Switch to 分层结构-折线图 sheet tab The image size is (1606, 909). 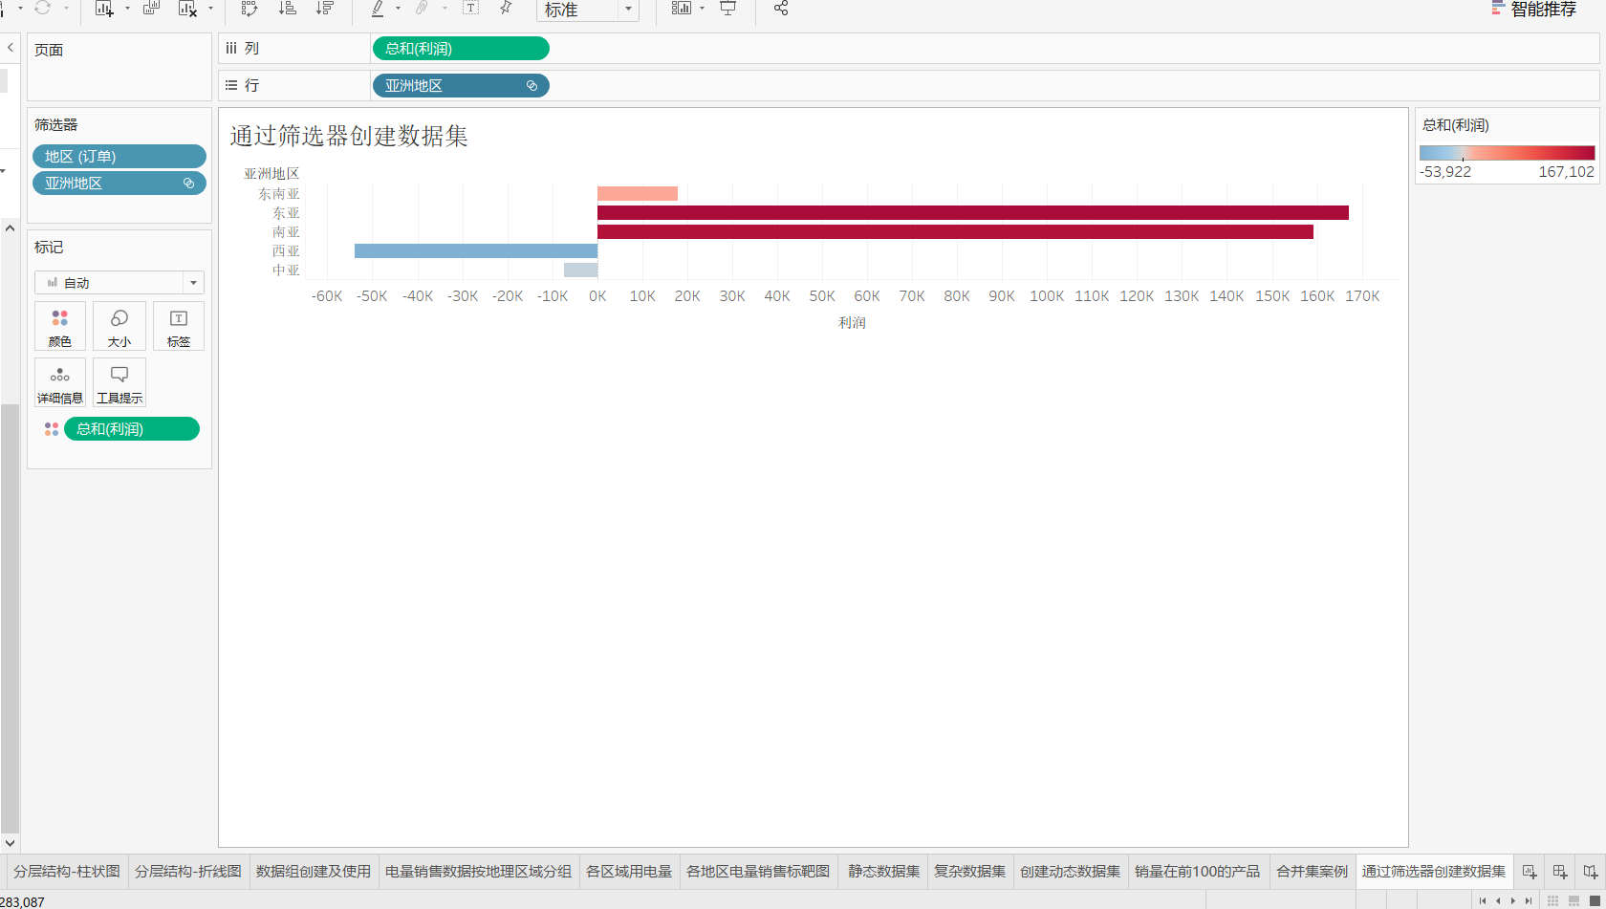click(188, 872)
